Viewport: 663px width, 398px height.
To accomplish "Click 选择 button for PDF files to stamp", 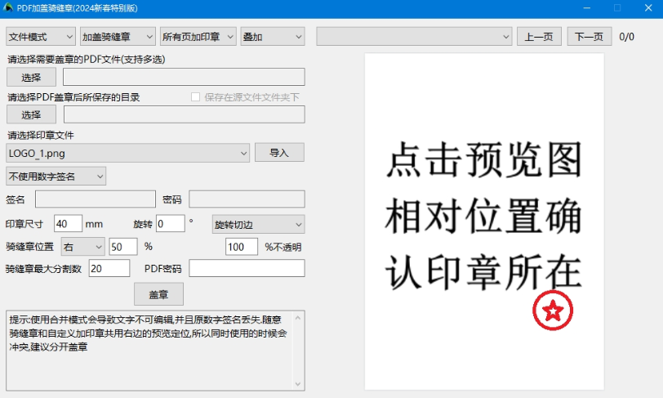I will pos(31,78).
